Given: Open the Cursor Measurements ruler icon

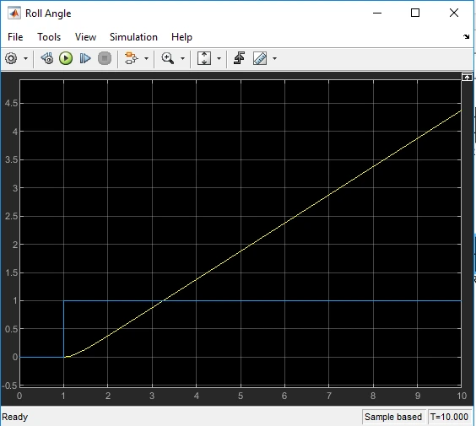Looking at the screenshot, I should (260, 58).
